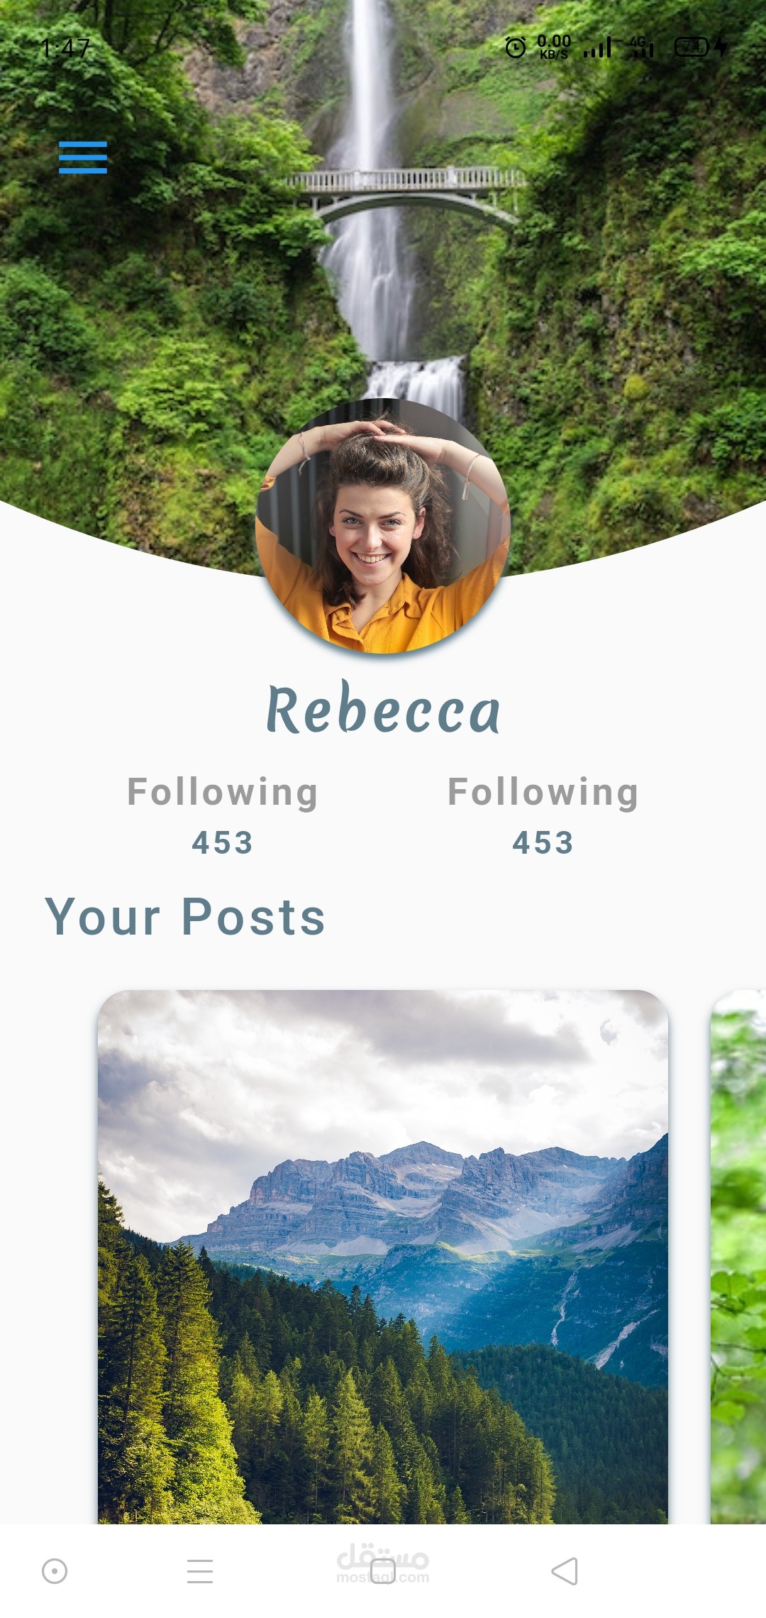Tap the first signal strength bars icon
The image size is (766, 1618).
click(x=597, y=48)
